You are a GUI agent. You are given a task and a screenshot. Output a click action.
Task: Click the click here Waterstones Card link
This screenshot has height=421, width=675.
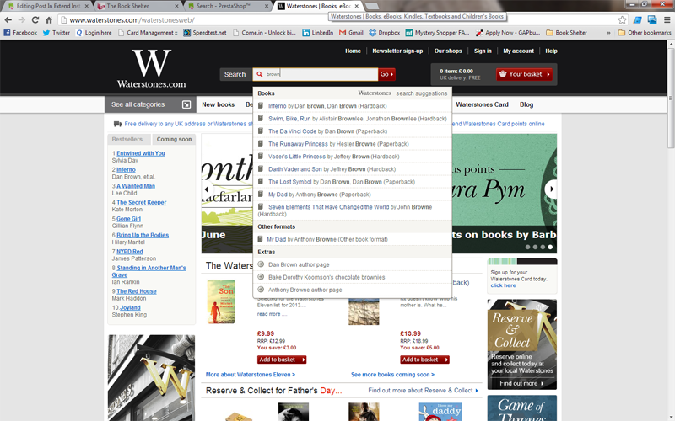point(503,285)
